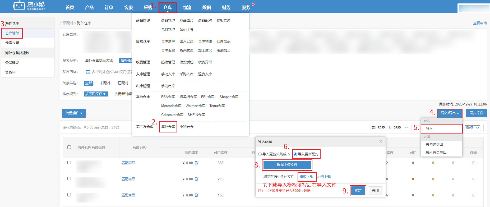This screenshot has height=207, width=490.
Task: Go to previous page with << button
Action: [x=407, y=128]
